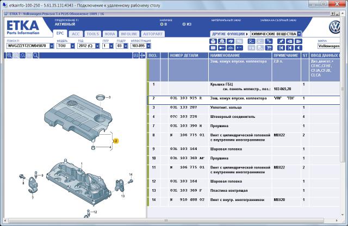Select part number 07C 103 226
The image size is (348, 226).
tap(184, 117)
